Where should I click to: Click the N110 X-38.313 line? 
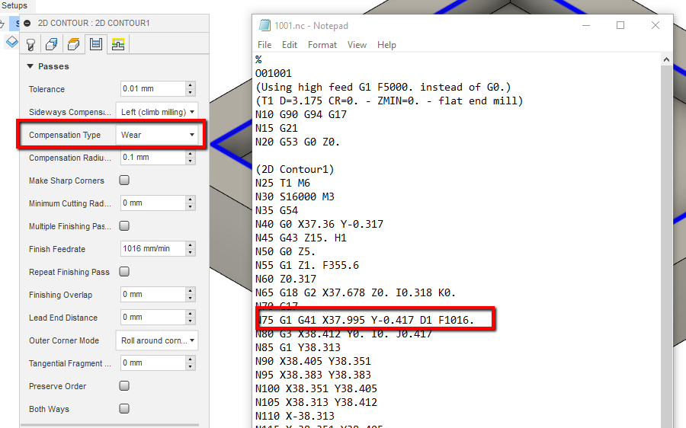[x=295, y=416]
